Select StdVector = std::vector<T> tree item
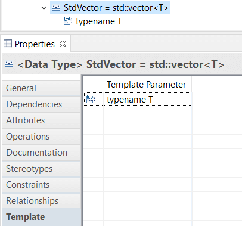The width and height of the screenshot is (242, 226). coord(110,8)
